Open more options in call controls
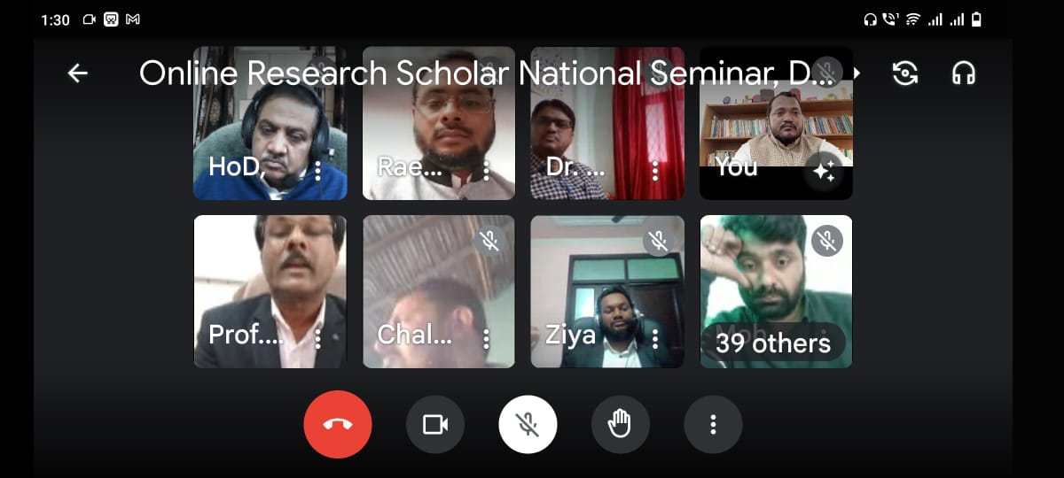Image resolution: width=1064 pixels, height=478 pixels. [x=713, y=425]
